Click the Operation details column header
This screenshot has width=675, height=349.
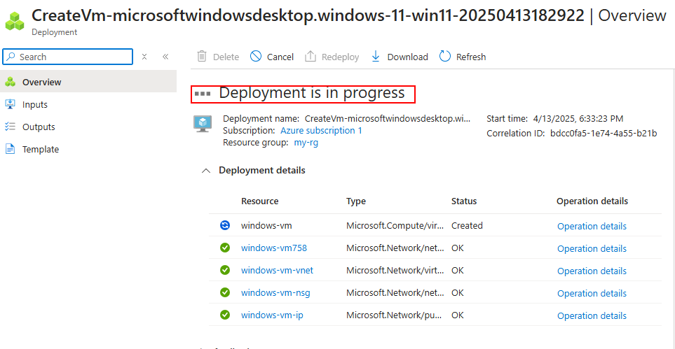(592, 201)
